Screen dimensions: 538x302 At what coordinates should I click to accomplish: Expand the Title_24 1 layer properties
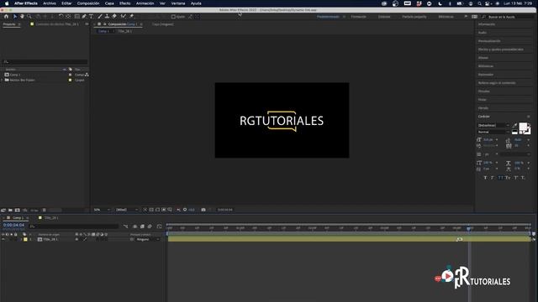click(21, 239)
